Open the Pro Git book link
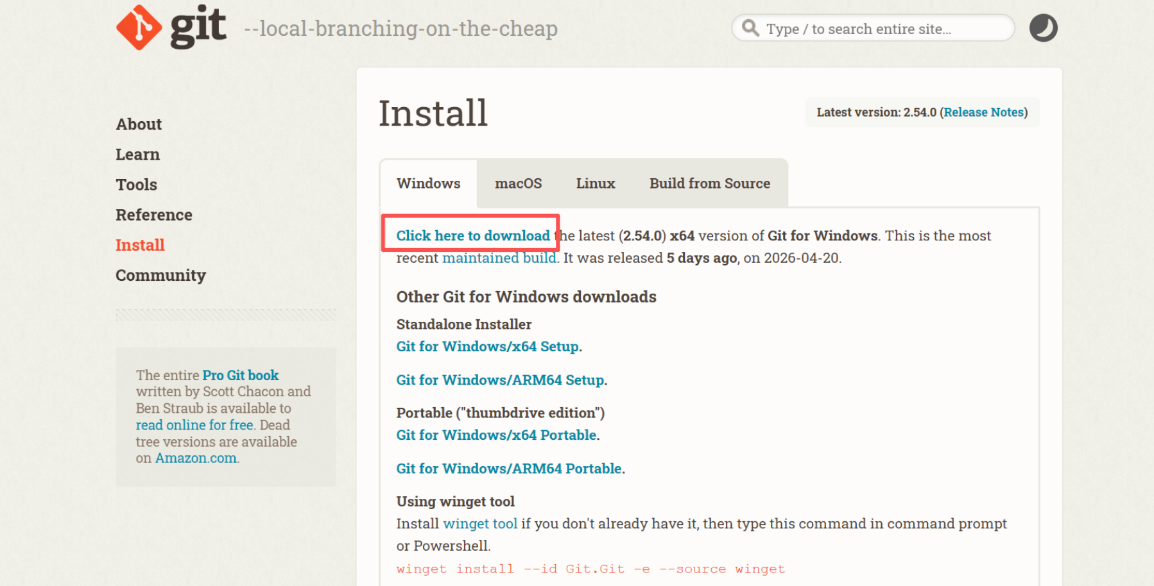The height and width of the screenshot is (586, 1154). (x=241, y=375)
